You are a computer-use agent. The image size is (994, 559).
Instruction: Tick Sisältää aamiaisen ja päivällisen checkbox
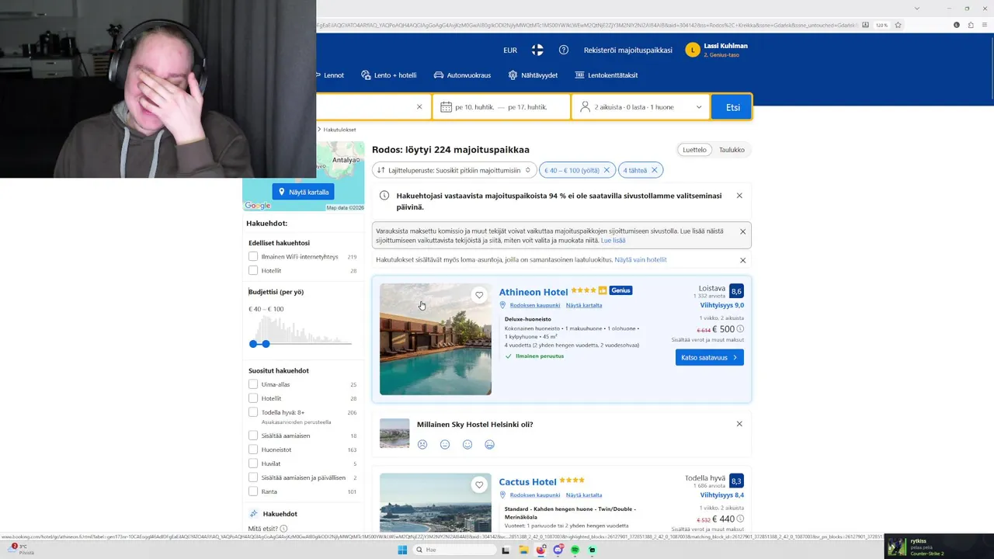pyautogui.click(x=253, y=477)
